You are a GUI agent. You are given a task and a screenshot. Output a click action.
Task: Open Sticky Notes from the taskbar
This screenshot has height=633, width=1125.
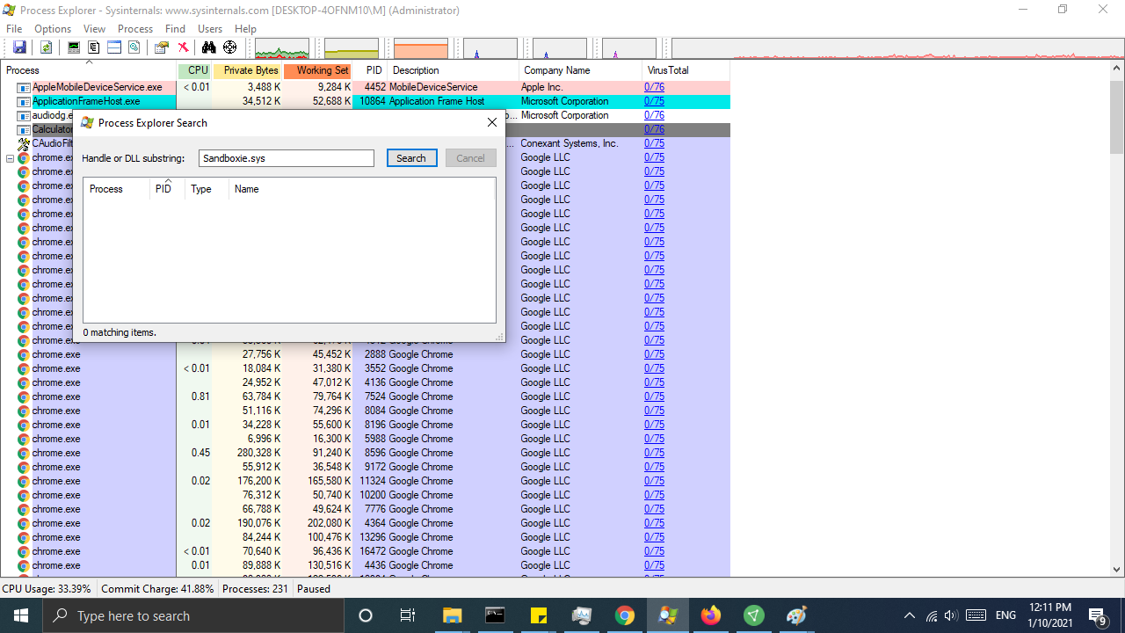pyautogui.click(x=538, y=615)
